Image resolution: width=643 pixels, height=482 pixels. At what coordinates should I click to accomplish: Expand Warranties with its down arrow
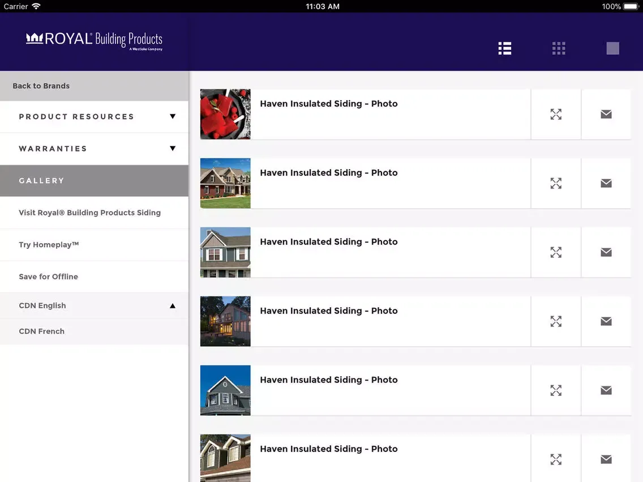[x=173, y=148]
